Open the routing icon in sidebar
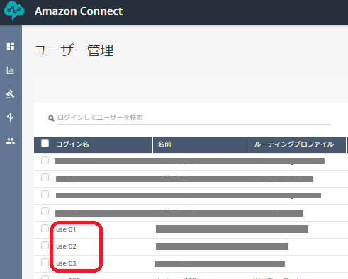 (10, 94)
